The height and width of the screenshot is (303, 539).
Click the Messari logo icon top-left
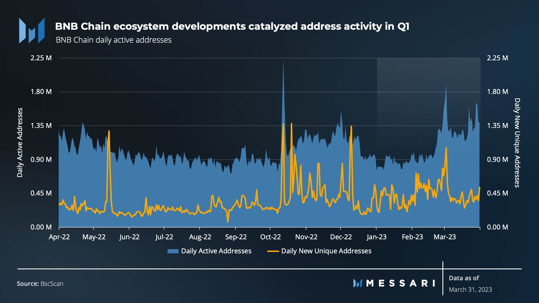32,31
